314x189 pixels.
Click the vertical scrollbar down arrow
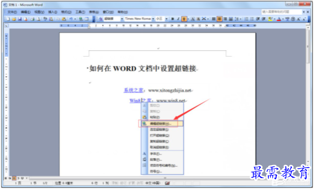308,161
